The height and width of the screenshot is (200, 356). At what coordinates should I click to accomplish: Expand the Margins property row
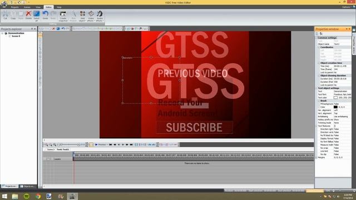click(317, 157)
